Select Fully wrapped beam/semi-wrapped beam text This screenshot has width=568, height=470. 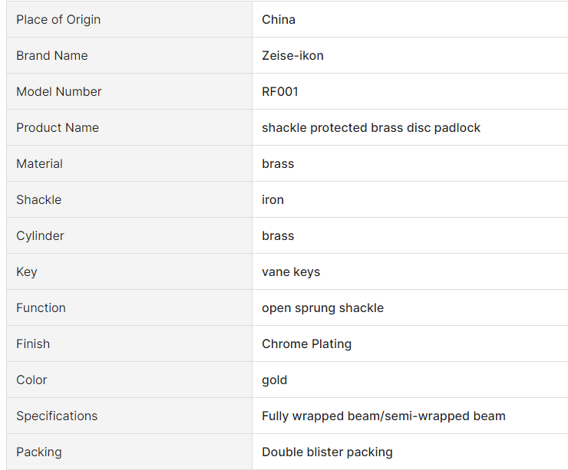point(384,416)
